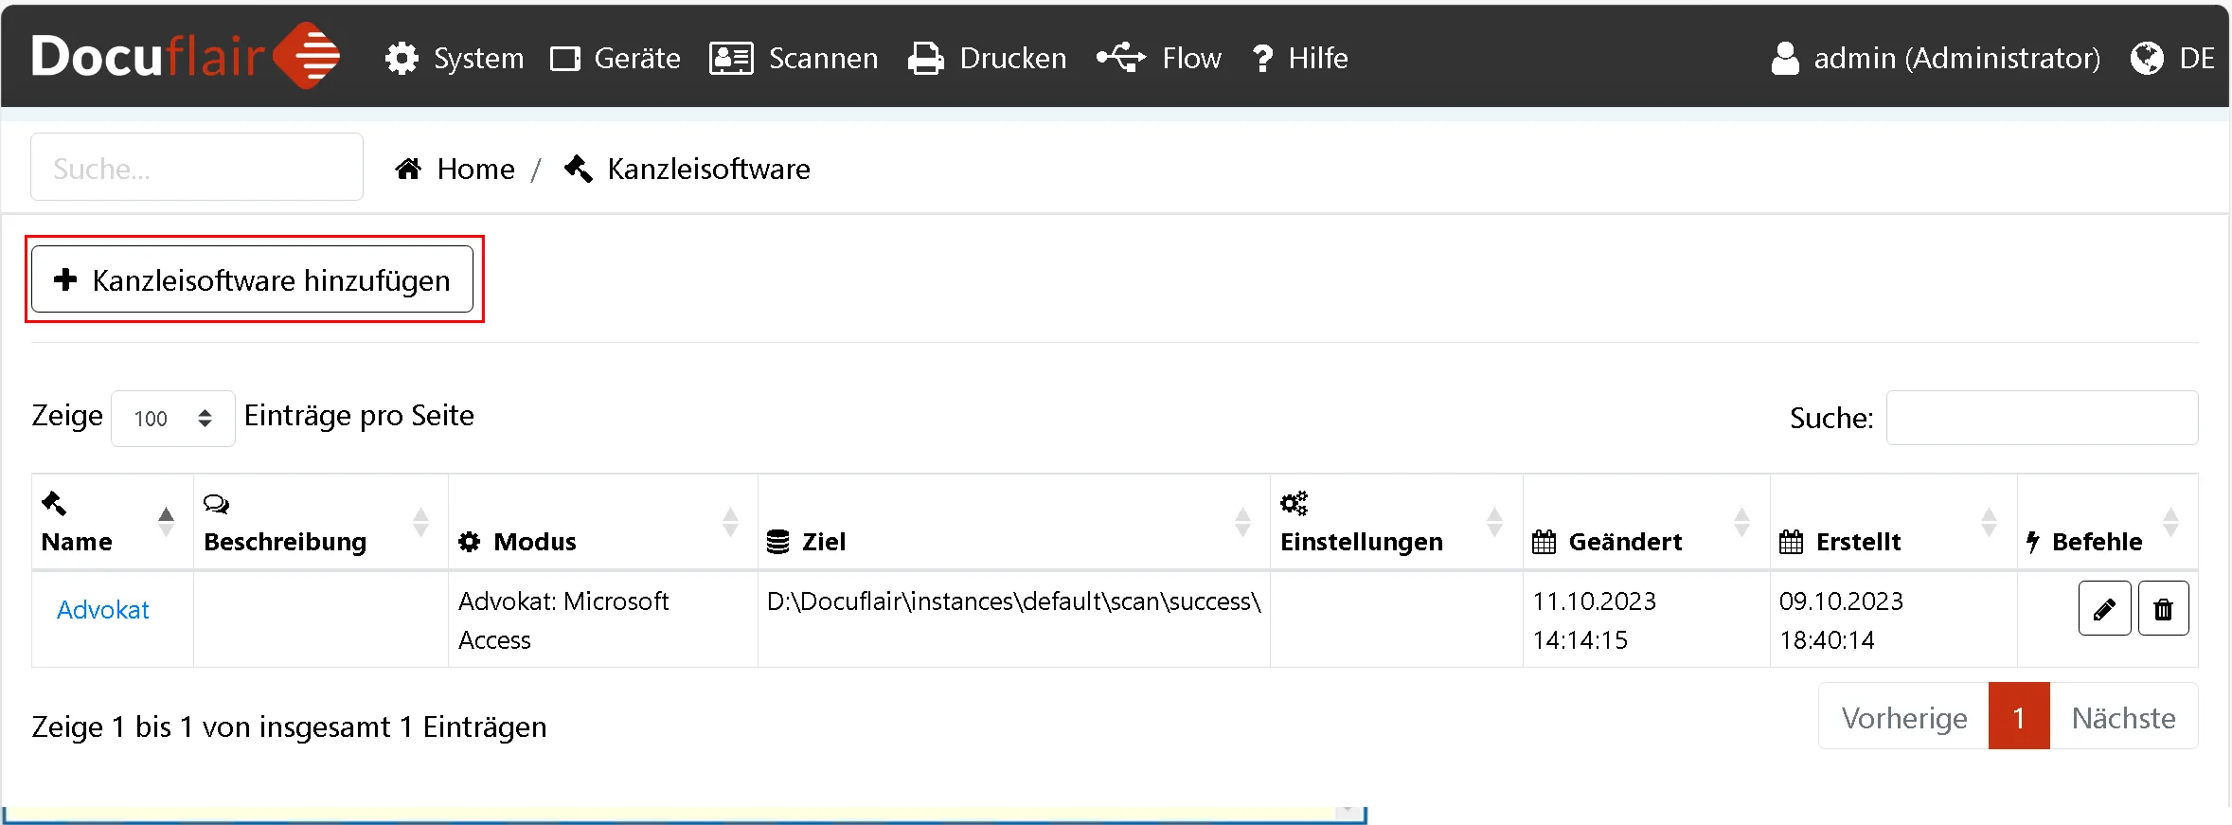Open the Advokat link

pos(103,610)
